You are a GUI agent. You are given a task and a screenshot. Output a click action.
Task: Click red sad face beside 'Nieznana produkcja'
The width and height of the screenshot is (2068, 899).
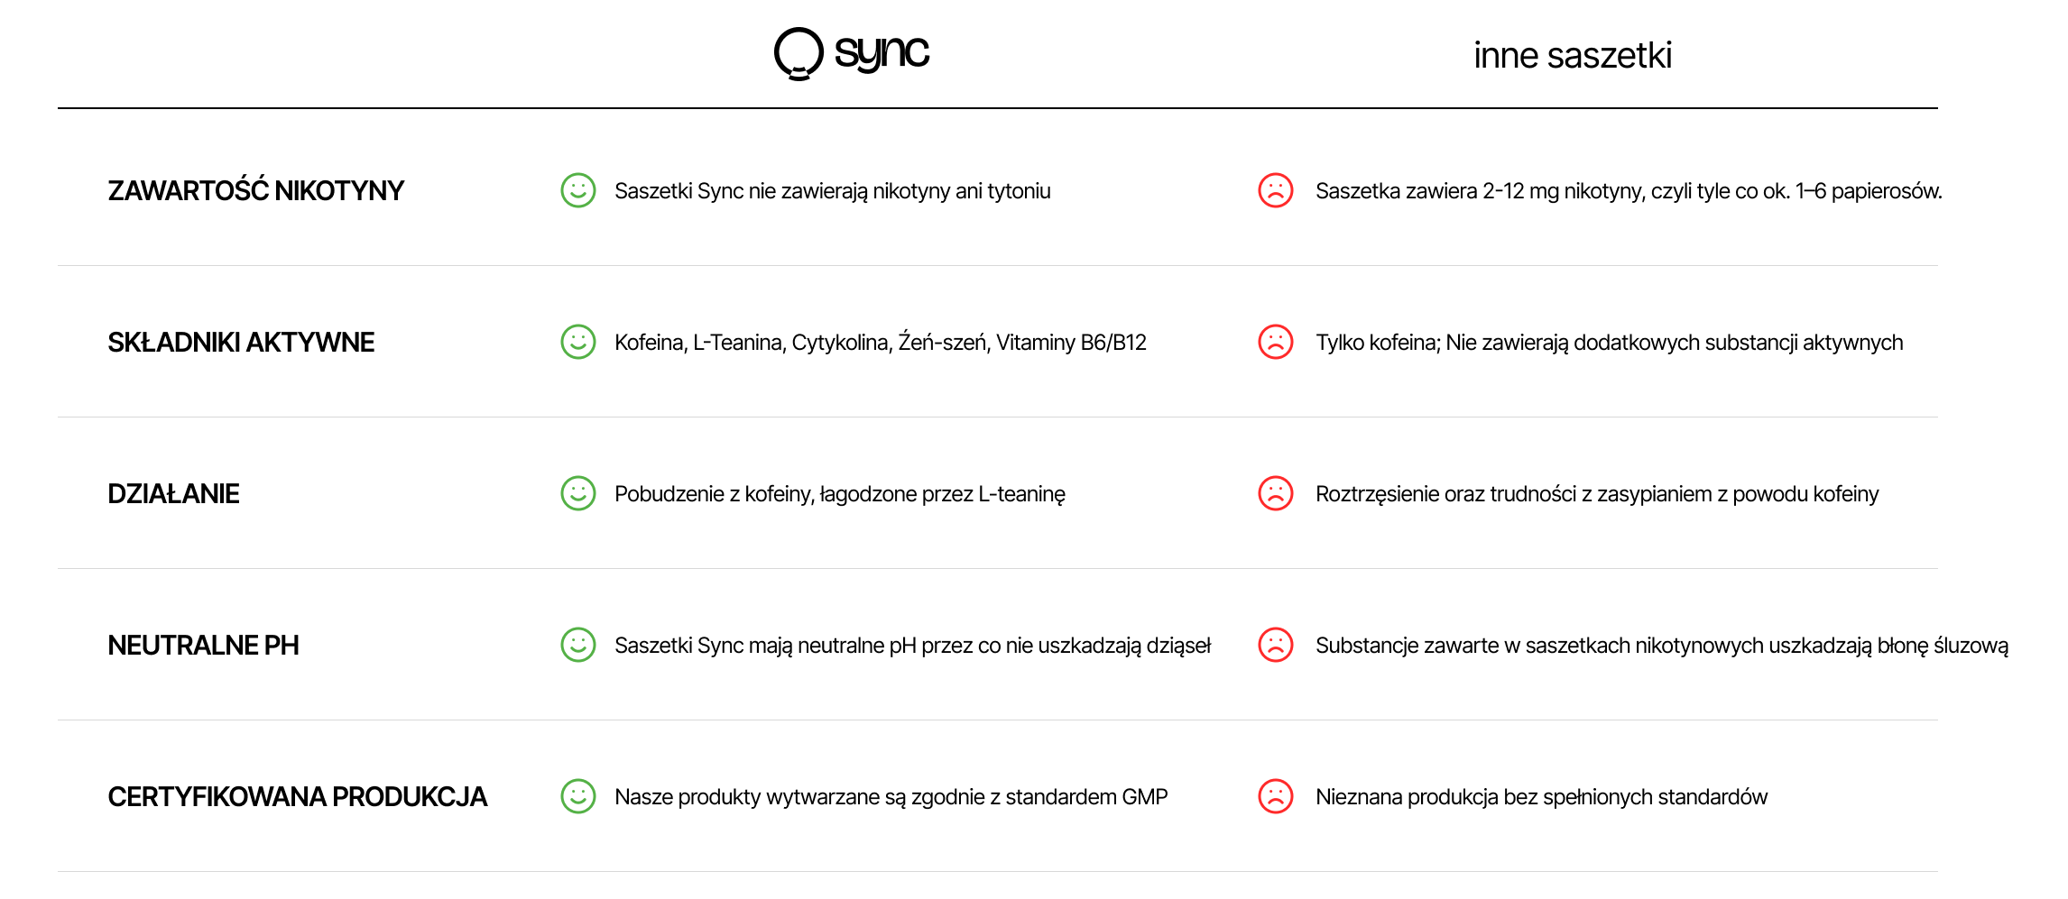(x=1276, y=796)
